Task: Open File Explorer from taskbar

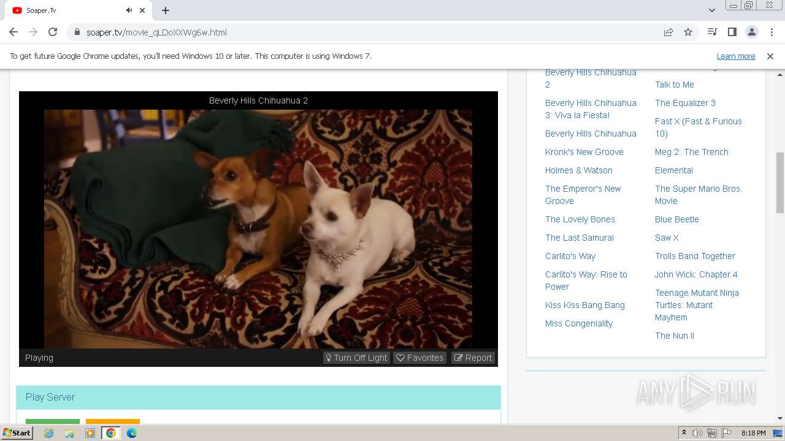Action: tap(69, 433)
